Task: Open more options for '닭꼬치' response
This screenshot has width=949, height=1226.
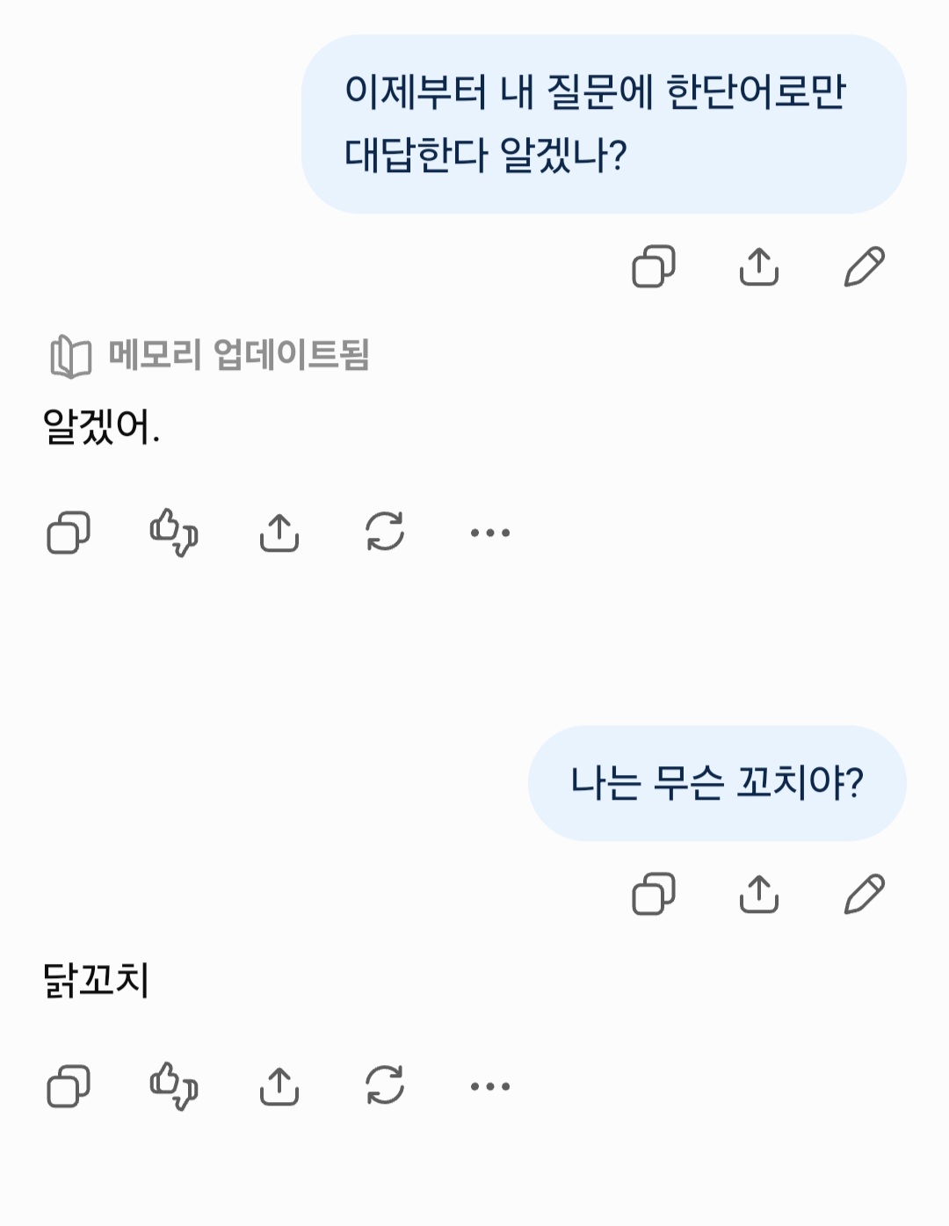Action: [490, 1086]
